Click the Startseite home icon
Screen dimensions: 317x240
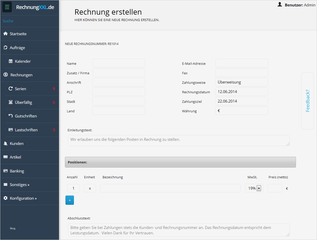[5, 34]
